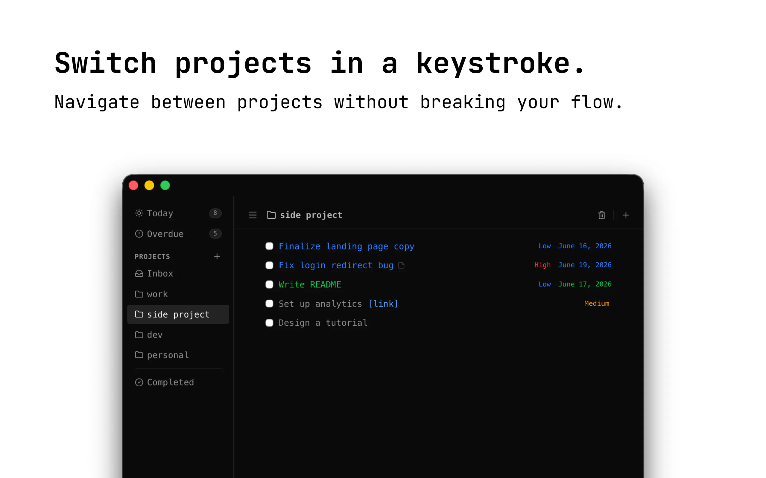The height and width of the screenshot is (478, 766).
Task: Click Low priority on Write README
Action: click(545, 284)
